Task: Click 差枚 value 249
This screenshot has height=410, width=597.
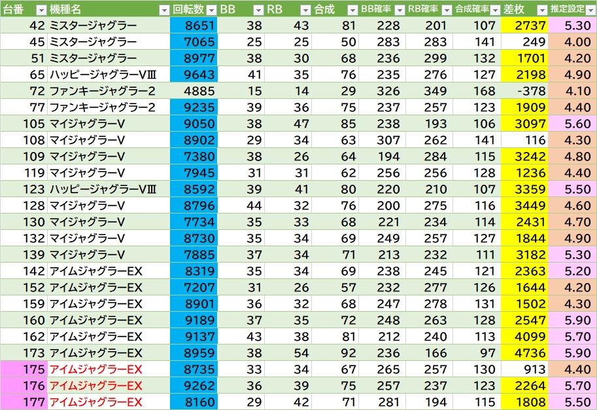Action: pyautogui.click(x=524, y=41)
